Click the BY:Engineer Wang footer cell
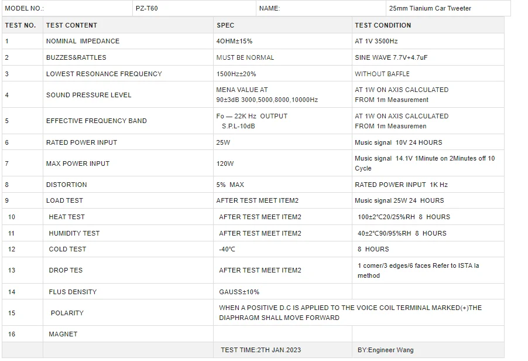This screenshot has width=528, height=361. [x=428, y=350]
